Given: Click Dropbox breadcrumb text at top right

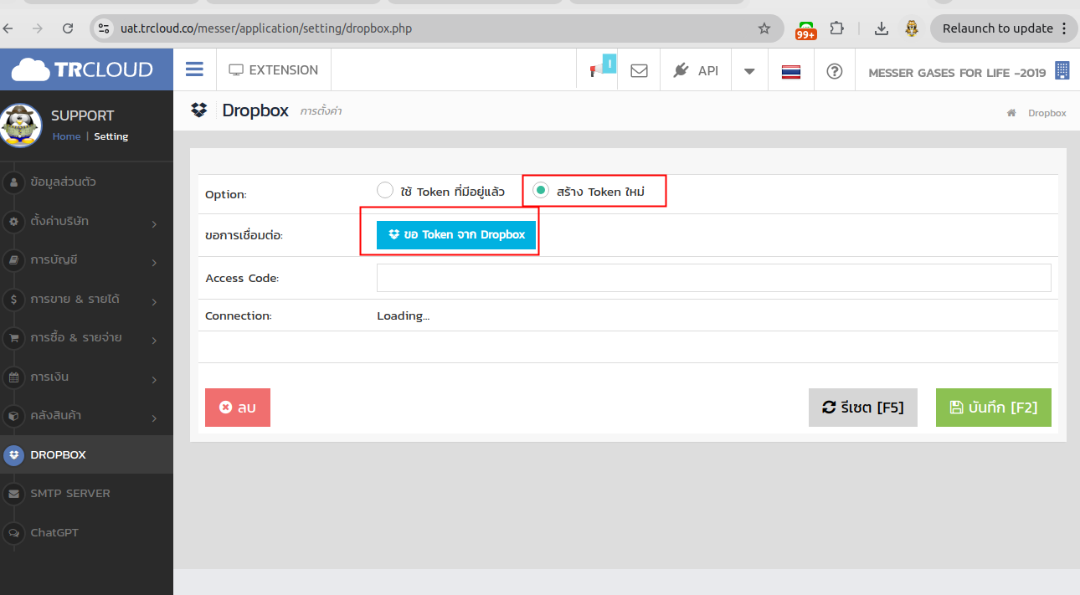Looking at the screenshot, I should 1047,113.
